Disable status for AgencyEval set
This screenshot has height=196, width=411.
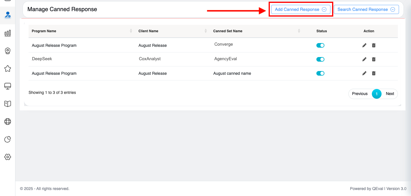click(x=320, y=59)
